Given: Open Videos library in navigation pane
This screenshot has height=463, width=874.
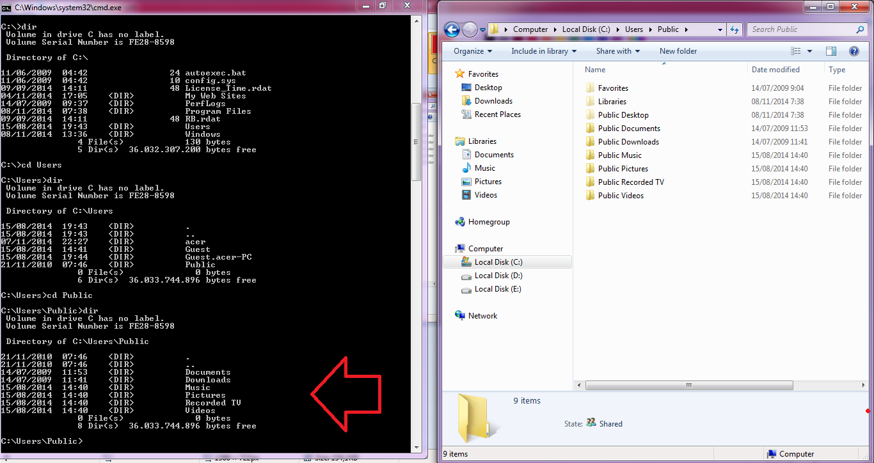Looking at the screenshot, I should point(486,195).
